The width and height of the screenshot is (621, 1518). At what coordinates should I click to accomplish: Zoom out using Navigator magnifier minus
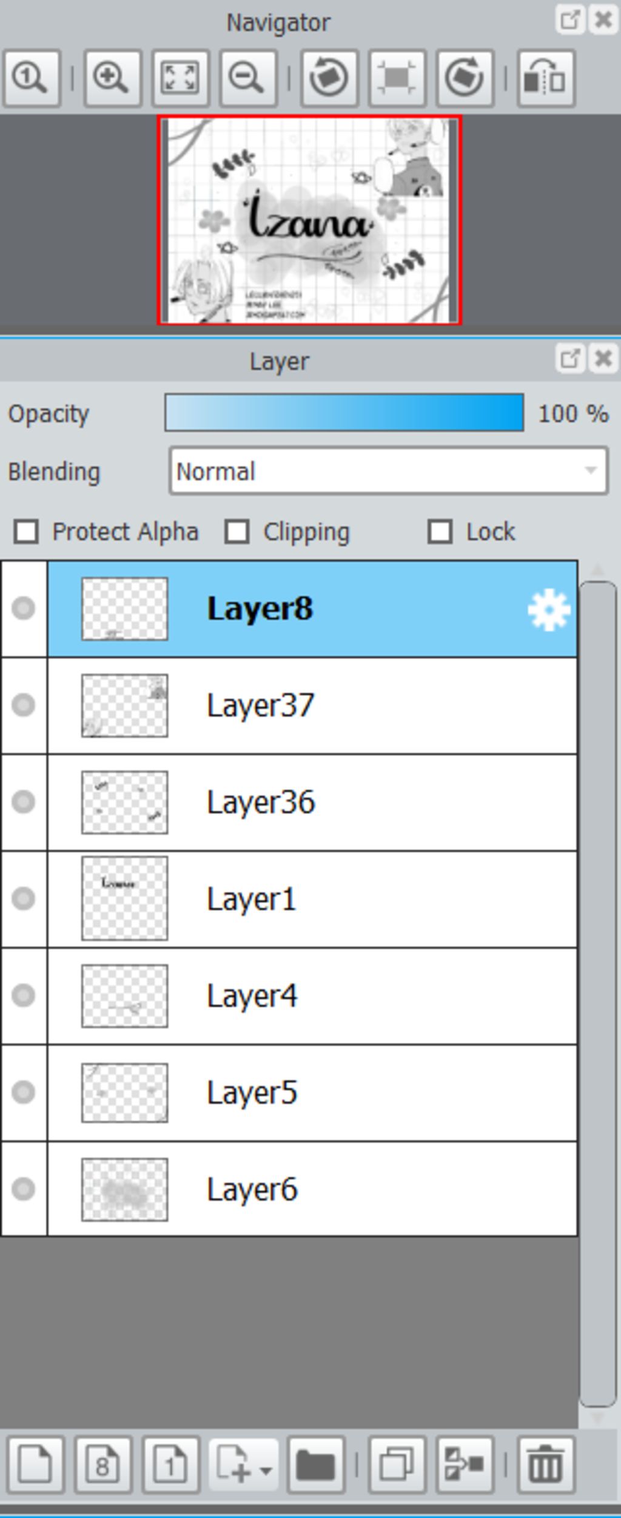pyautogui.click(x=249, y=79)
